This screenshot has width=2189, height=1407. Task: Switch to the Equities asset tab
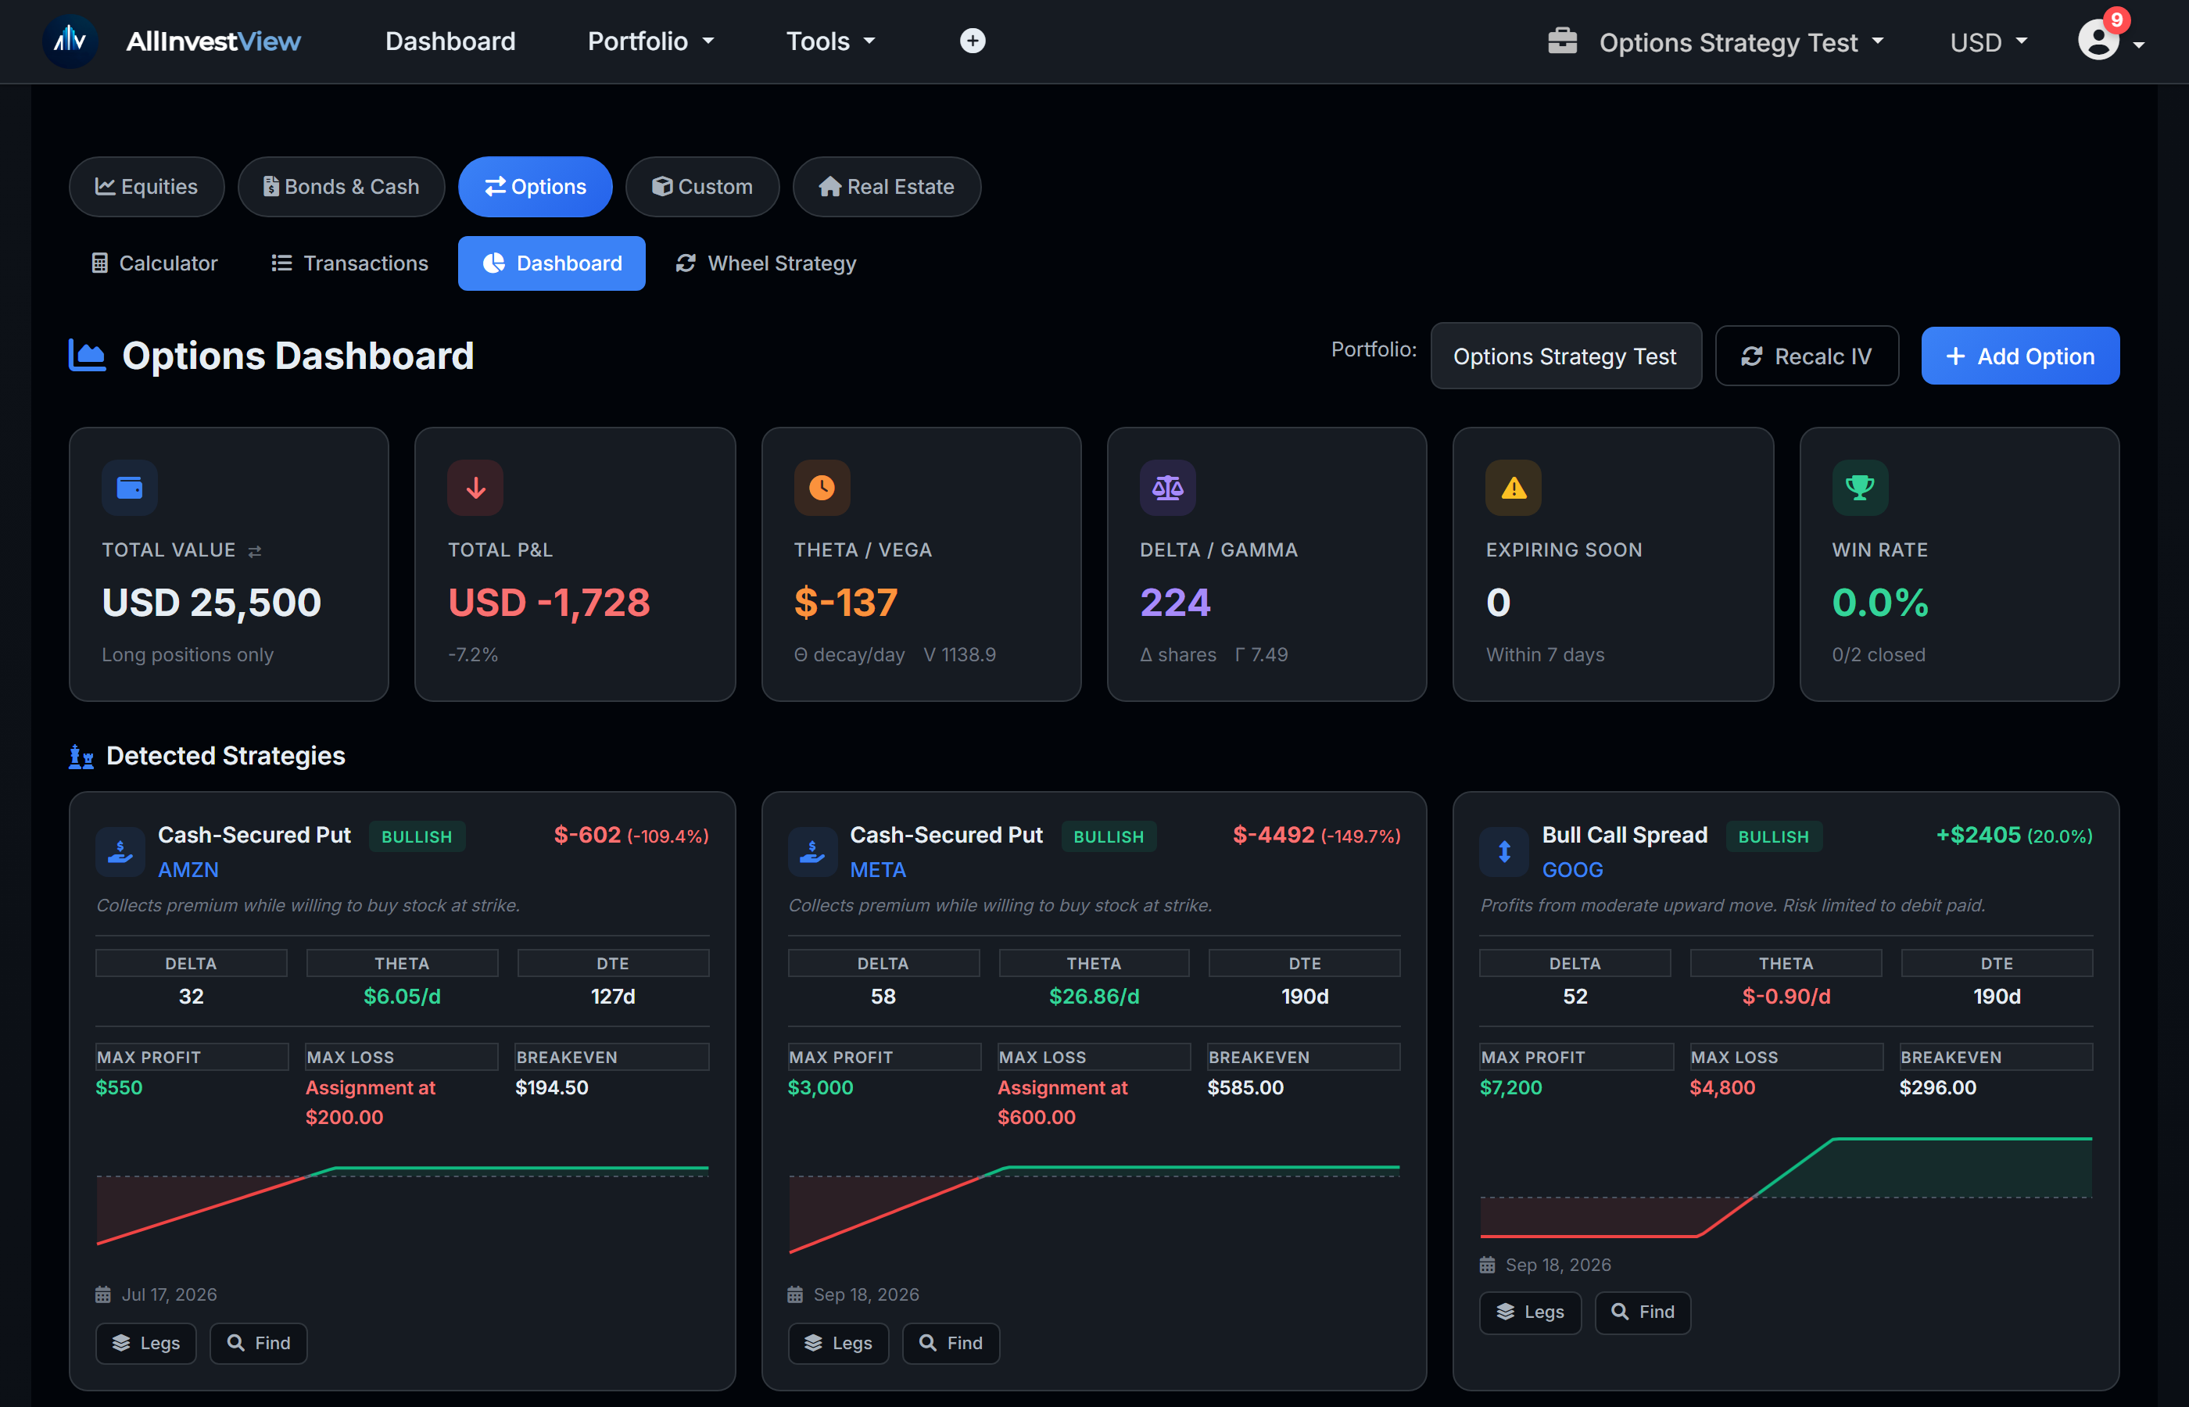click(146, 186)
